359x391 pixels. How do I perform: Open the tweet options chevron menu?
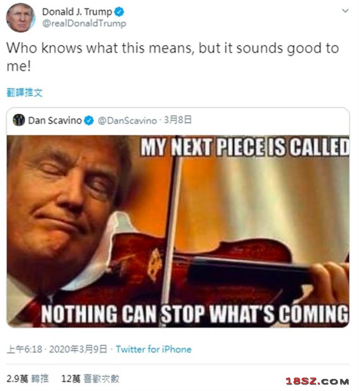click(x=345, y=11)
